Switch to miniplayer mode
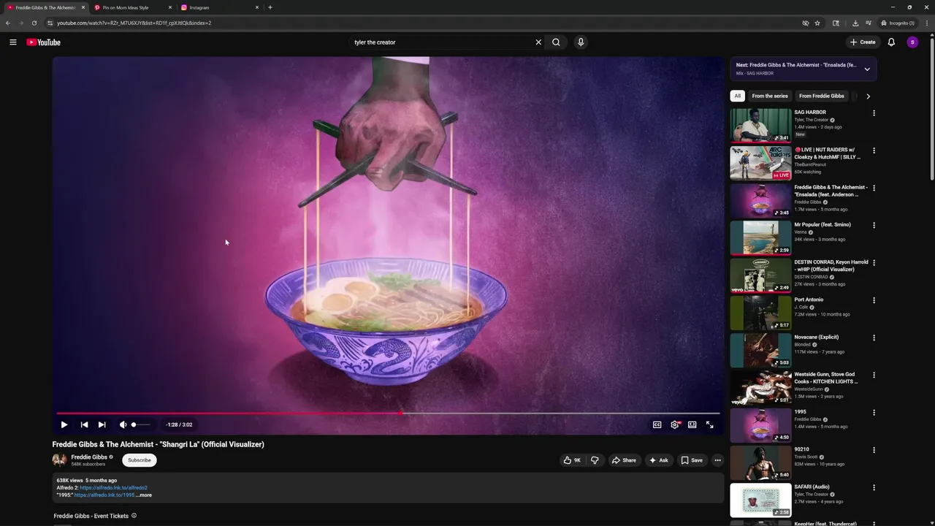The height and width of the screenshot is (526, 935). [692, 424]
